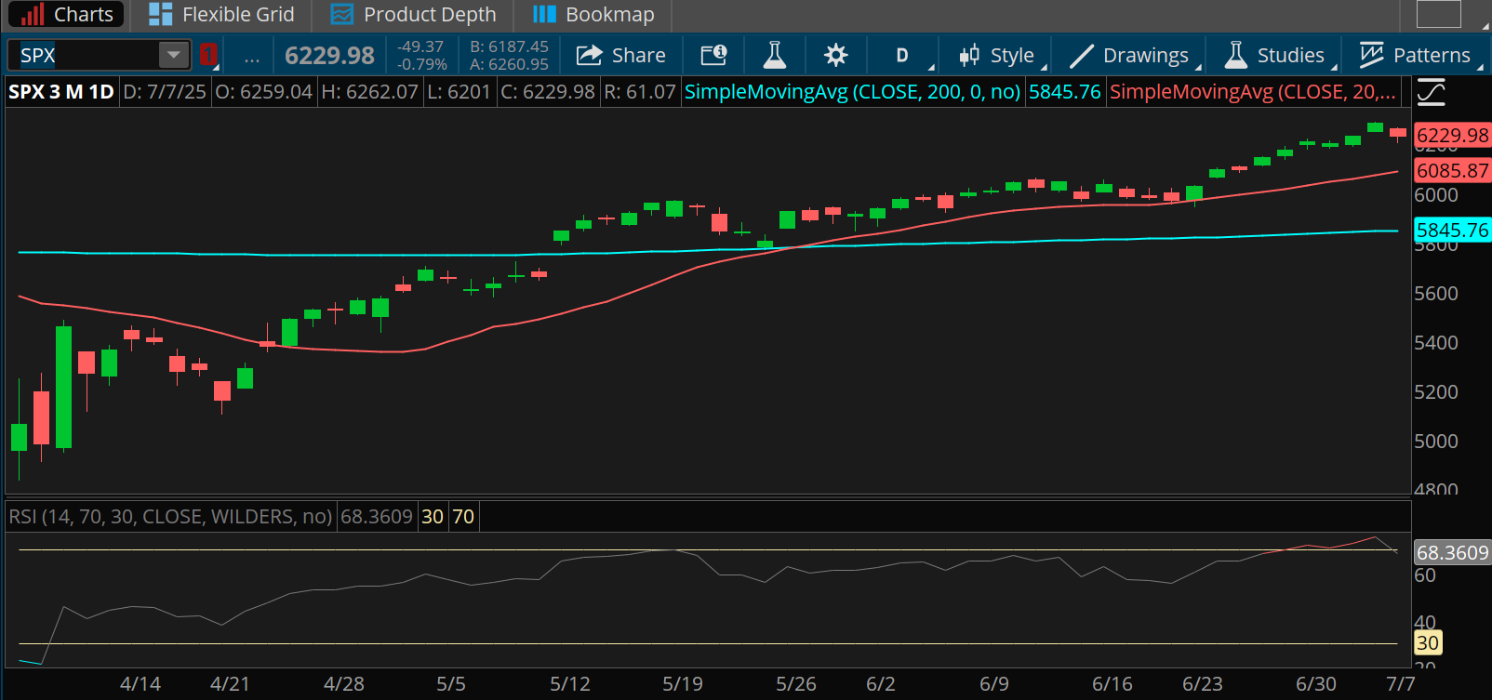Image resolution: width=1492 pixels, height=700 pixels.
Task: Click the 6229.98 price bubble on axis
Action: point(1452,136)
